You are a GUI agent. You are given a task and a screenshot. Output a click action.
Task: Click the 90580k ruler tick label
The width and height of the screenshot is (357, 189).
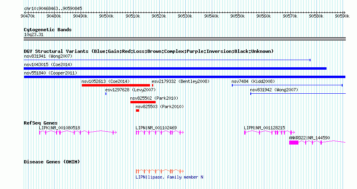point(316,16)
